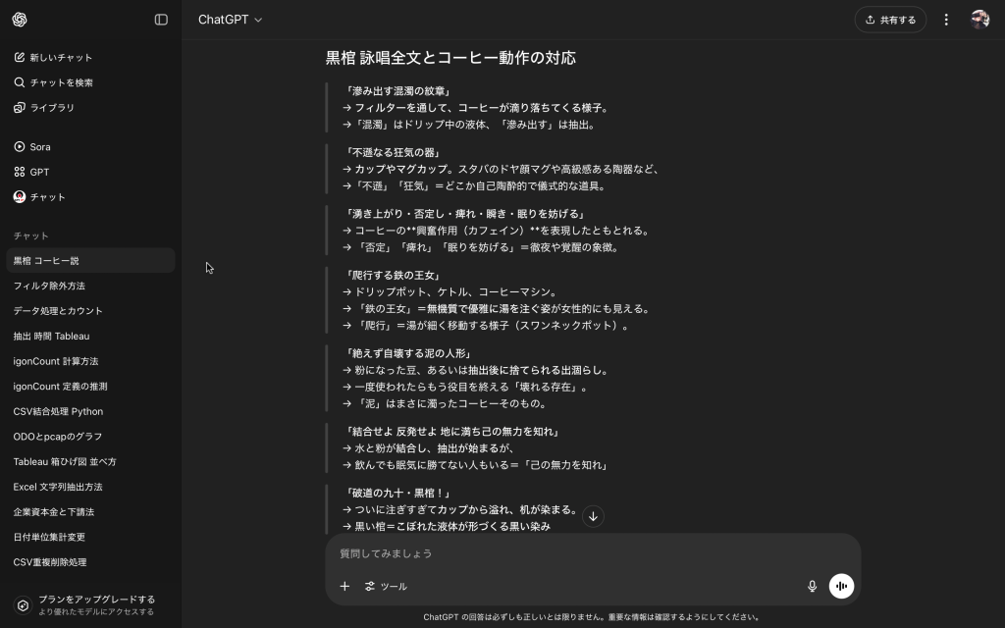Viewport: 1005px width, 628px height.
Task: Click the plus attachment icon
Action: tap(344, 586)
